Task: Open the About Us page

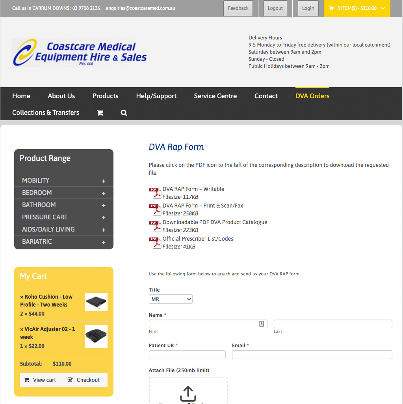Action: point(61,96)
